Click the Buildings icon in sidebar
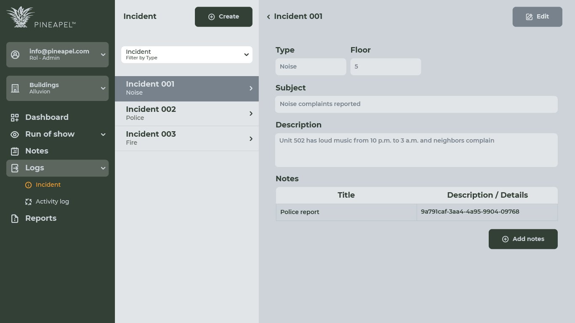This screenshot has width=575, height=323. pyautogui.click(x=15, y=88)
